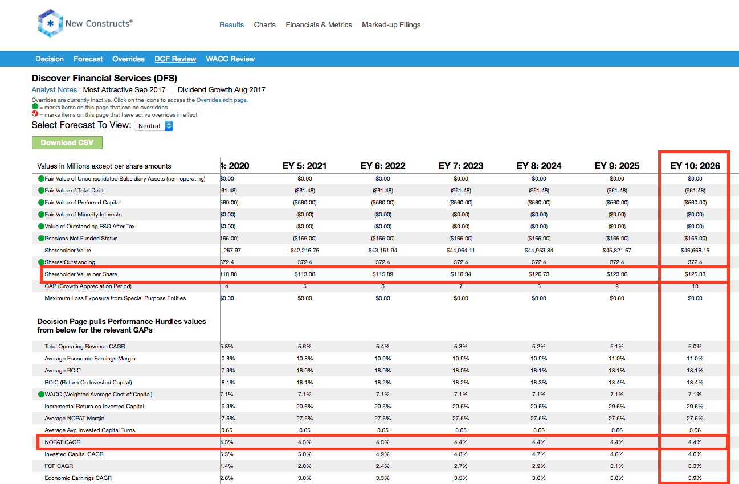The height and width of the screenshot is (484, 739).
Task: Click the EY 10: 2026 column header
Action: [x=695, y=166]
